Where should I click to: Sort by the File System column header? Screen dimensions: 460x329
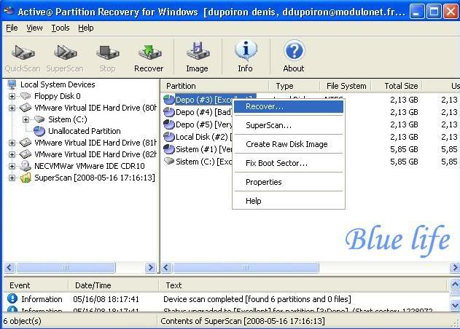pyautogui.click(x=346, y=86)
